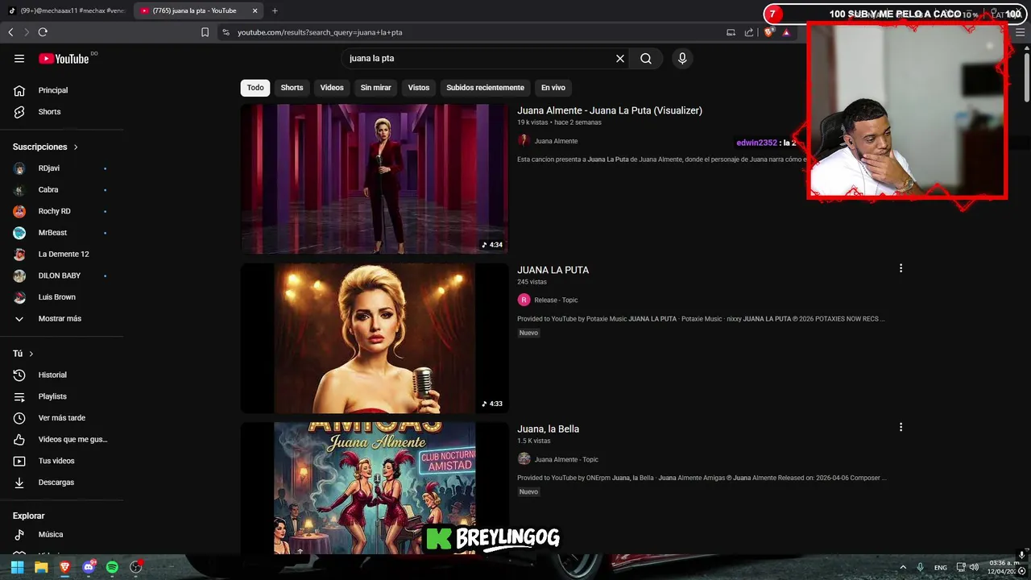The image size is (1031, 580).
Task: View site information icon before URL
Action: pyautogui.click(x=226, y=32)
